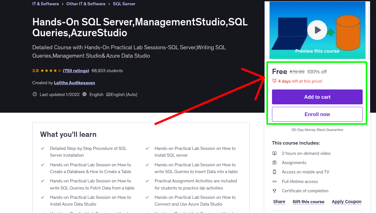Open instructor Lalitha Audikesavan's profile

click(x=75, y=83)
